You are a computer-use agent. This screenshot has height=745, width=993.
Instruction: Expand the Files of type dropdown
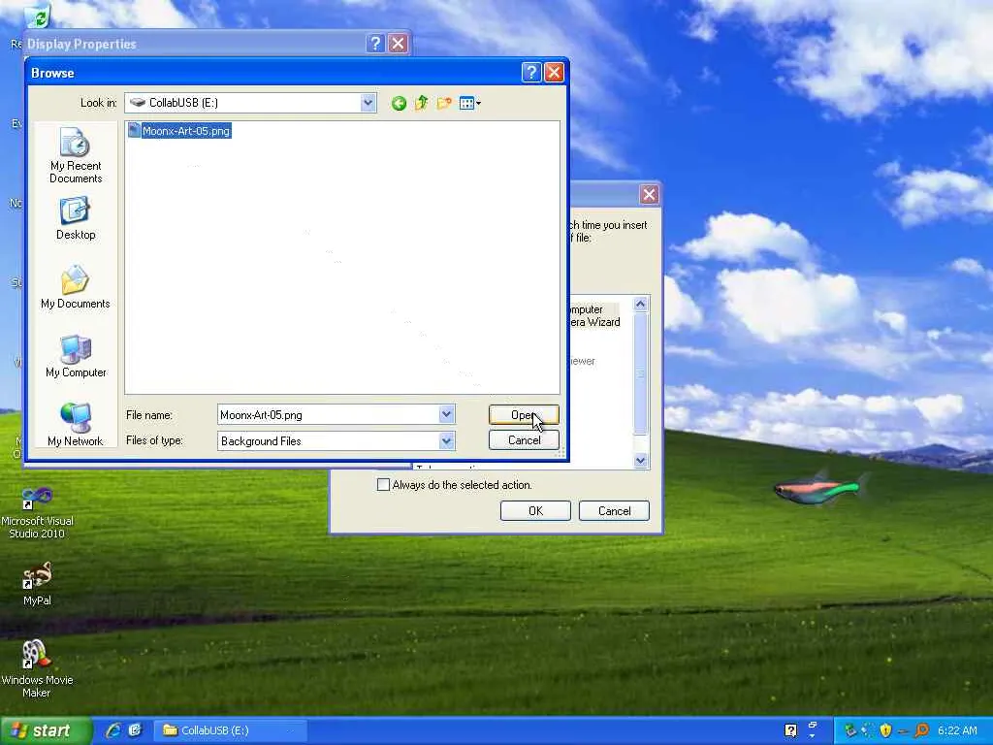point(446,441)
